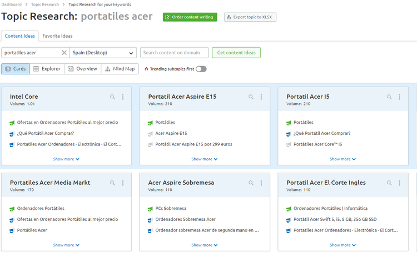The height and width of the screenshot is (257, 417).
Task: Clear the portatiles acer keyword with X
Action: [64, 53]
